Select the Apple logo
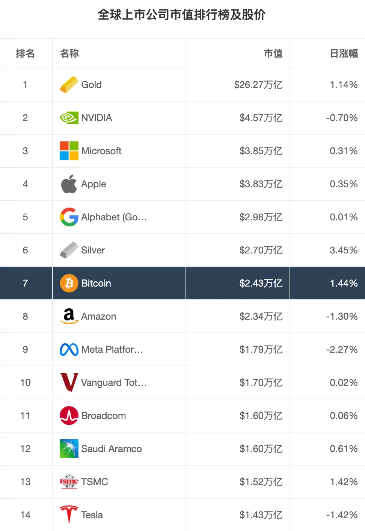This screenshot has width=365, height=531. 68,184
